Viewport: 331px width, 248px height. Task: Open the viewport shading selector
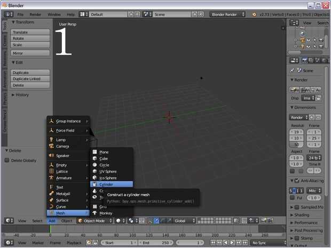(x=120, y=221)
